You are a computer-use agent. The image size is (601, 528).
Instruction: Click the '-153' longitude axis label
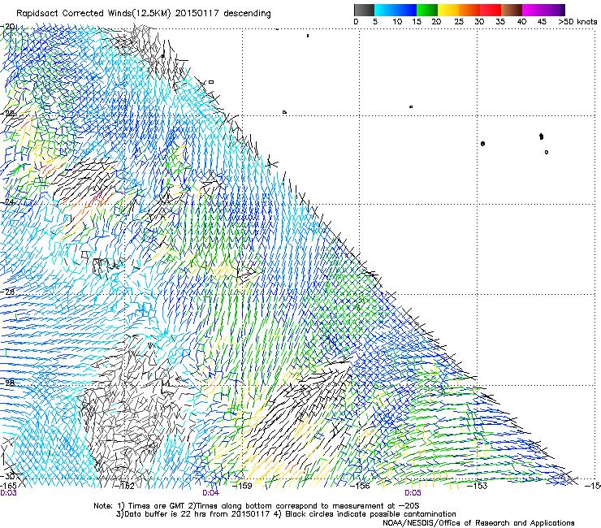(478, 486)
